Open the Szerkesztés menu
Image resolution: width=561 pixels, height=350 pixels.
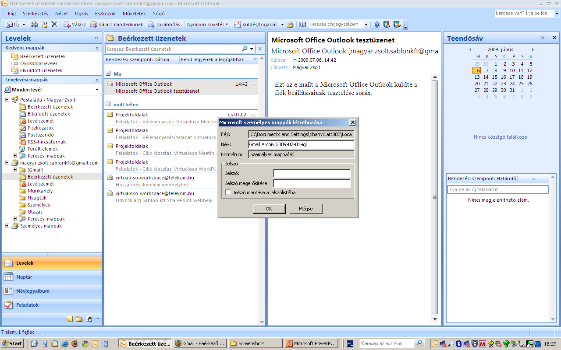coord(36,14)
